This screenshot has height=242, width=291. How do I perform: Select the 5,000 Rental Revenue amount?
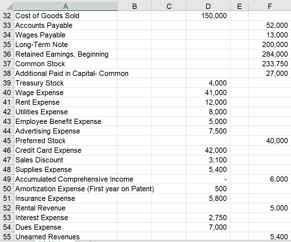click(x=269, y=208)
